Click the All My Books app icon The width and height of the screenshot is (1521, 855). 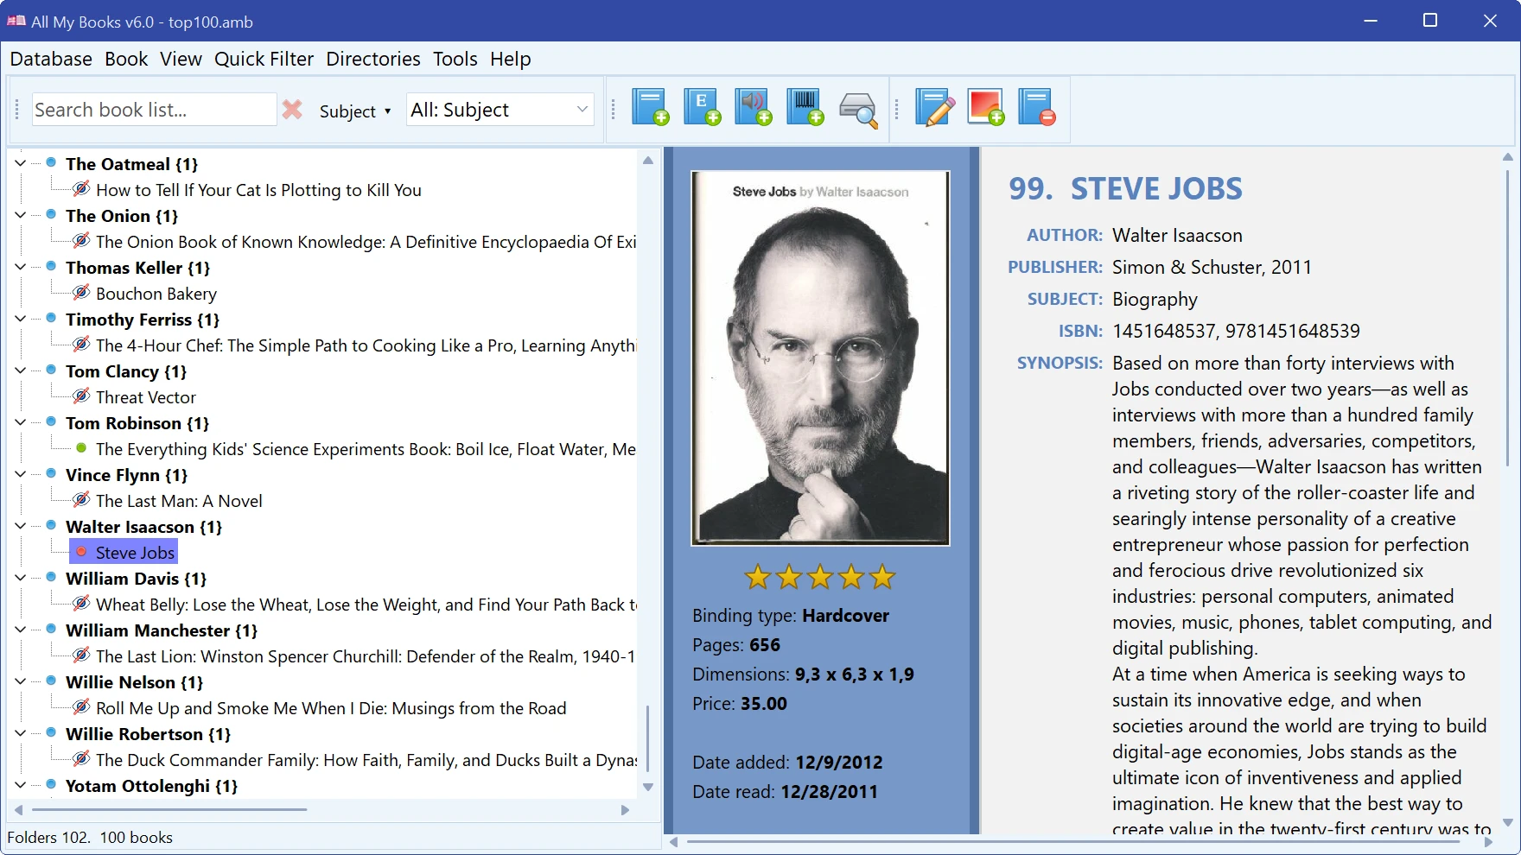16,21
